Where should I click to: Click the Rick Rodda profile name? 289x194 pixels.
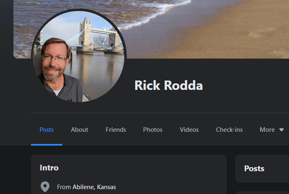pyautogui.click(x=168, y=85)
